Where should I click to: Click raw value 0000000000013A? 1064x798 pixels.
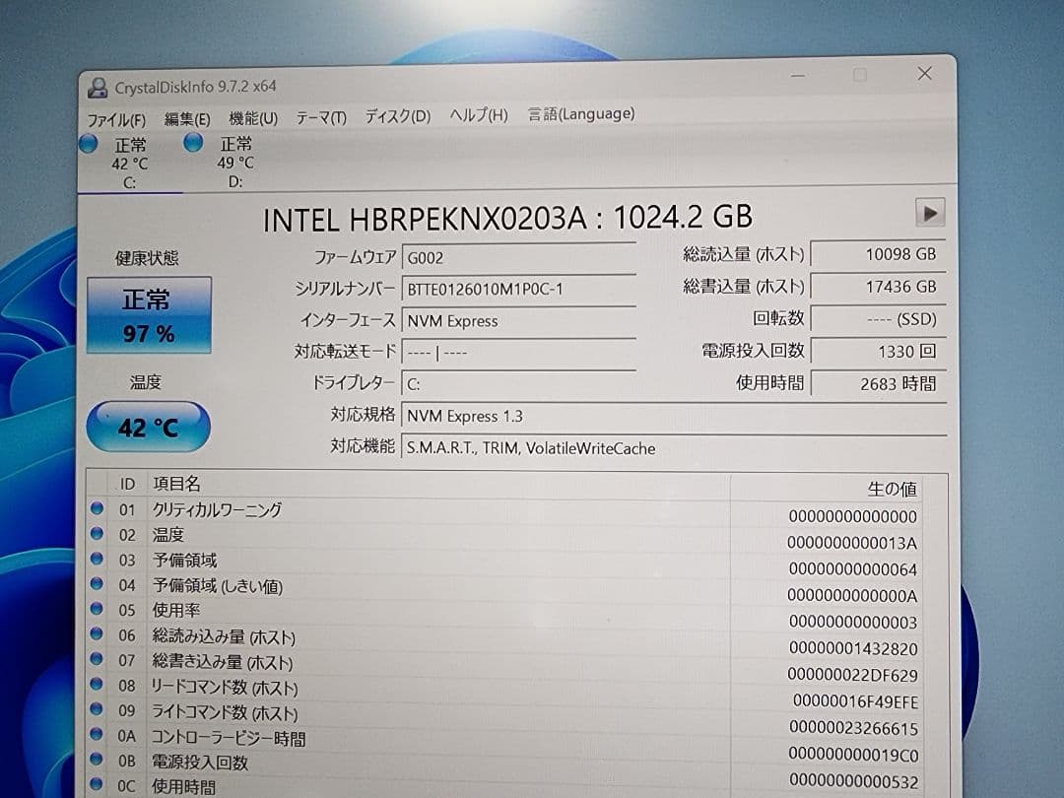point(852,543)
